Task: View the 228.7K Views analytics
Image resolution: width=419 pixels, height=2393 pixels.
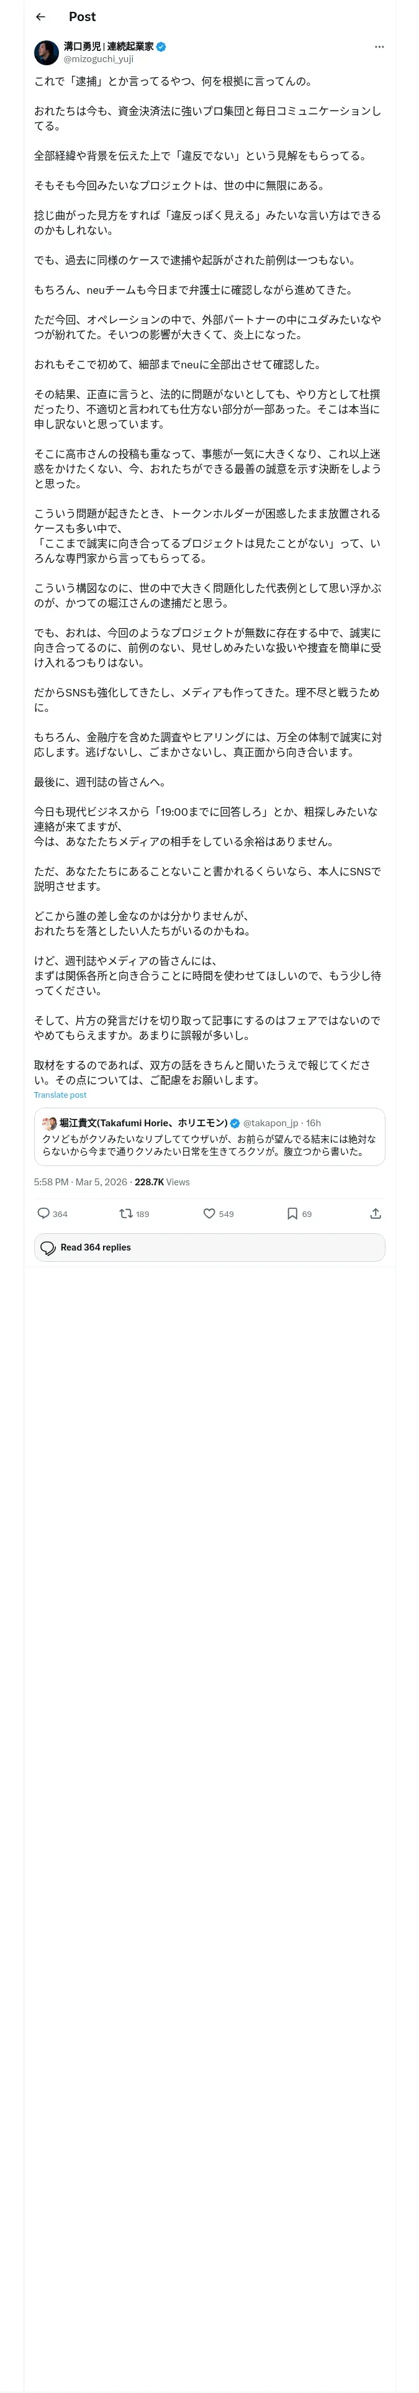Action: tap(161, 1182)
